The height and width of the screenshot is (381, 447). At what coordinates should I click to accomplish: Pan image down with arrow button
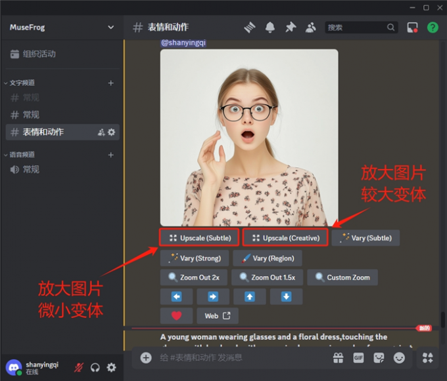coord(286,297)
